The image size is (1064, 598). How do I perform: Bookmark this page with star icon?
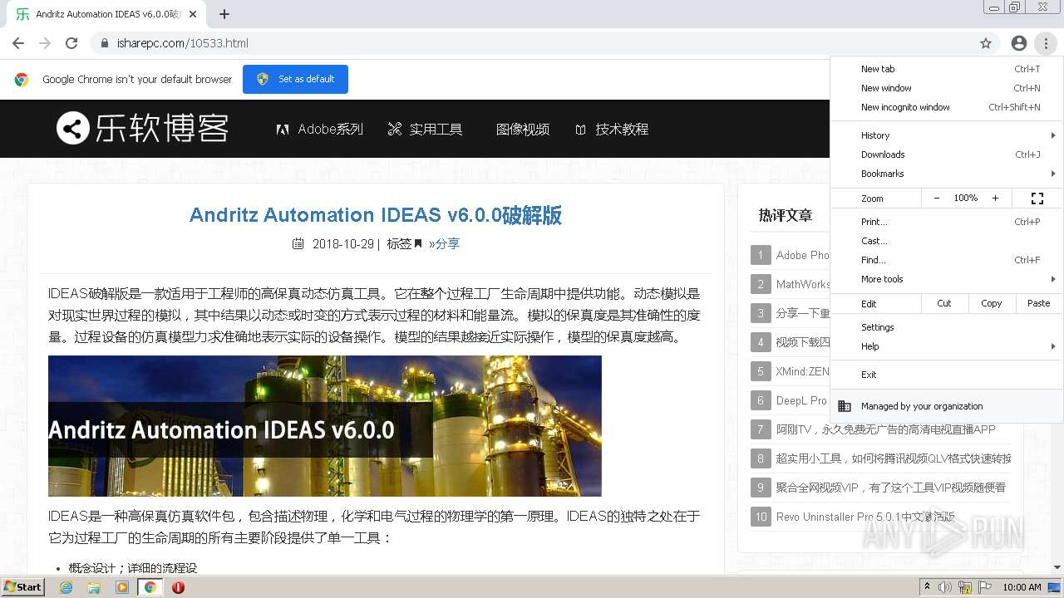[986, 43]
